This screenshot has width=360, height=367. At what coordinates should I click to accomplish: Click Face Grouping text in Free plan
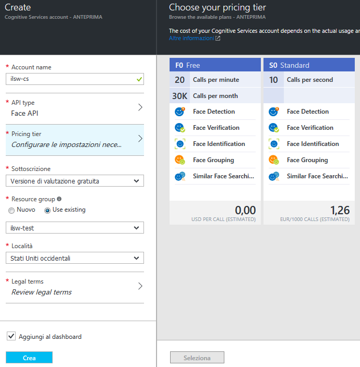[213, 160]
